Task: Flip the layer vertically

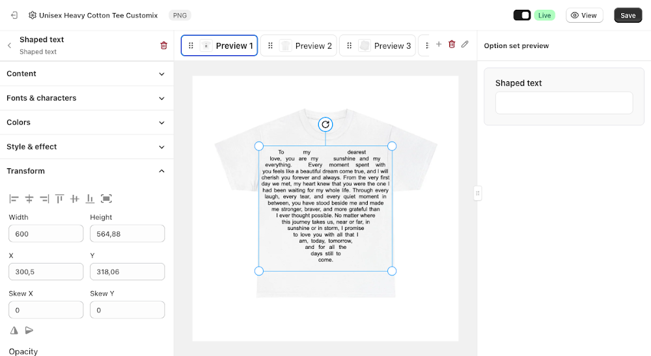Action: 29,330
